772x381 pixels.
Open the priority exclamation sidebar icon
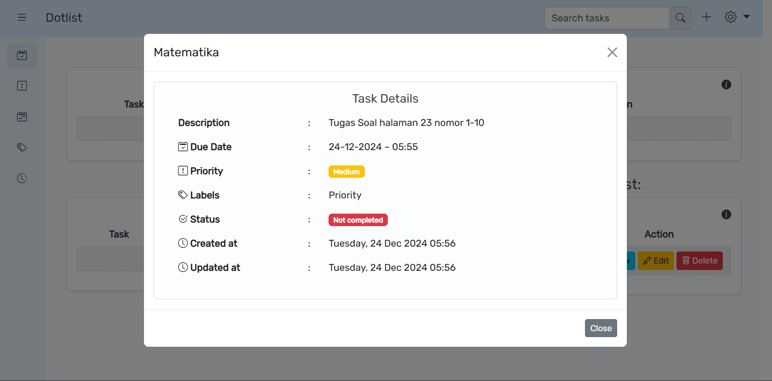click(x=22, y=86)
